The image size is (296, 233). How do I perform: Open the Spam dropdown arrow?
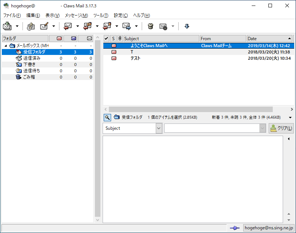pos(173,26)
